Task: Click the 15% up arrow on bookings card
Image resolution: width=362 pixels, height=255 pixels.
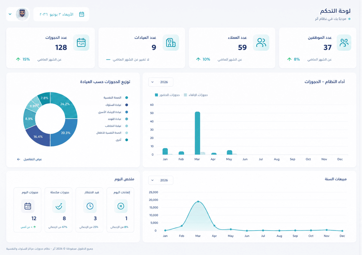Action: coord(18,59)
